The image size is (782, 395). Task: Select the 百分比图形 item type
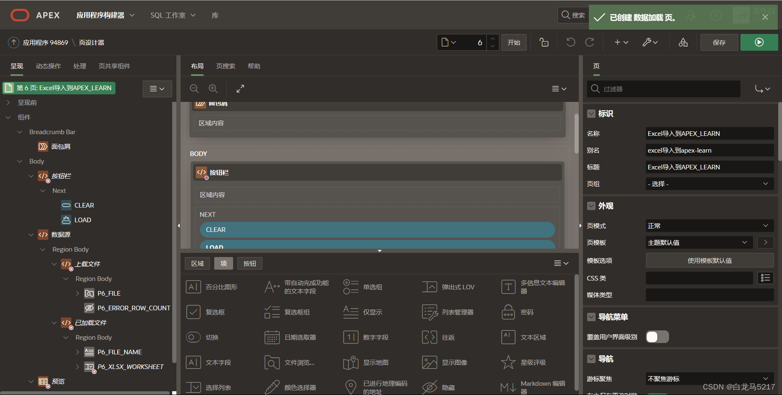pos(212,287)
